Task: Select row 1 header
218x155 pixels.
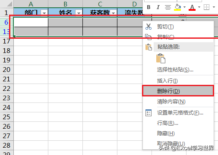Action: click(x=6, y=12)
